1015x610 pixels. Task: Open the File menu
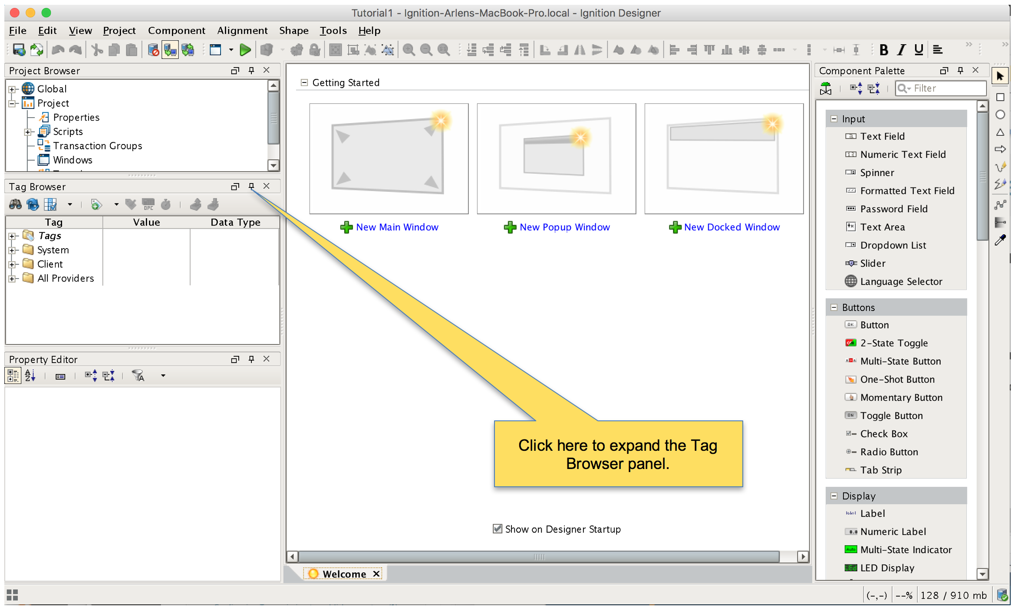point(18,30)
